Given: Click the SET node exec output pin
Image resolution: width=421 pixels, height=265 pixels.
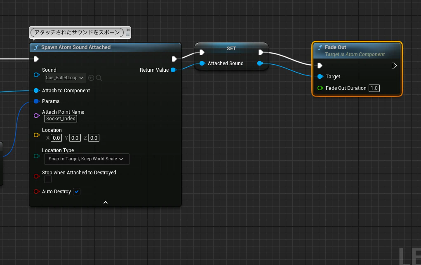Looking at the screenshot, I should tap(261, 52).
